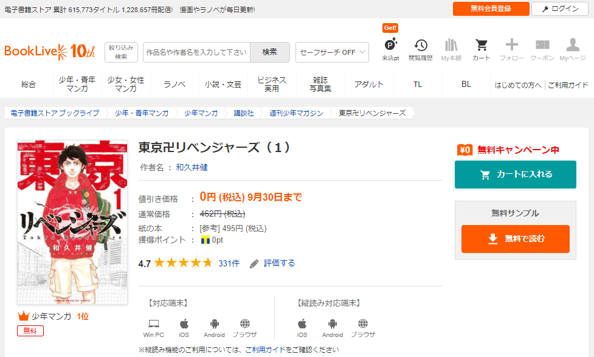This screenshot has width=594, height=357.
Task: Click the 無料会員登録 registration button
Action: (490, 9)
